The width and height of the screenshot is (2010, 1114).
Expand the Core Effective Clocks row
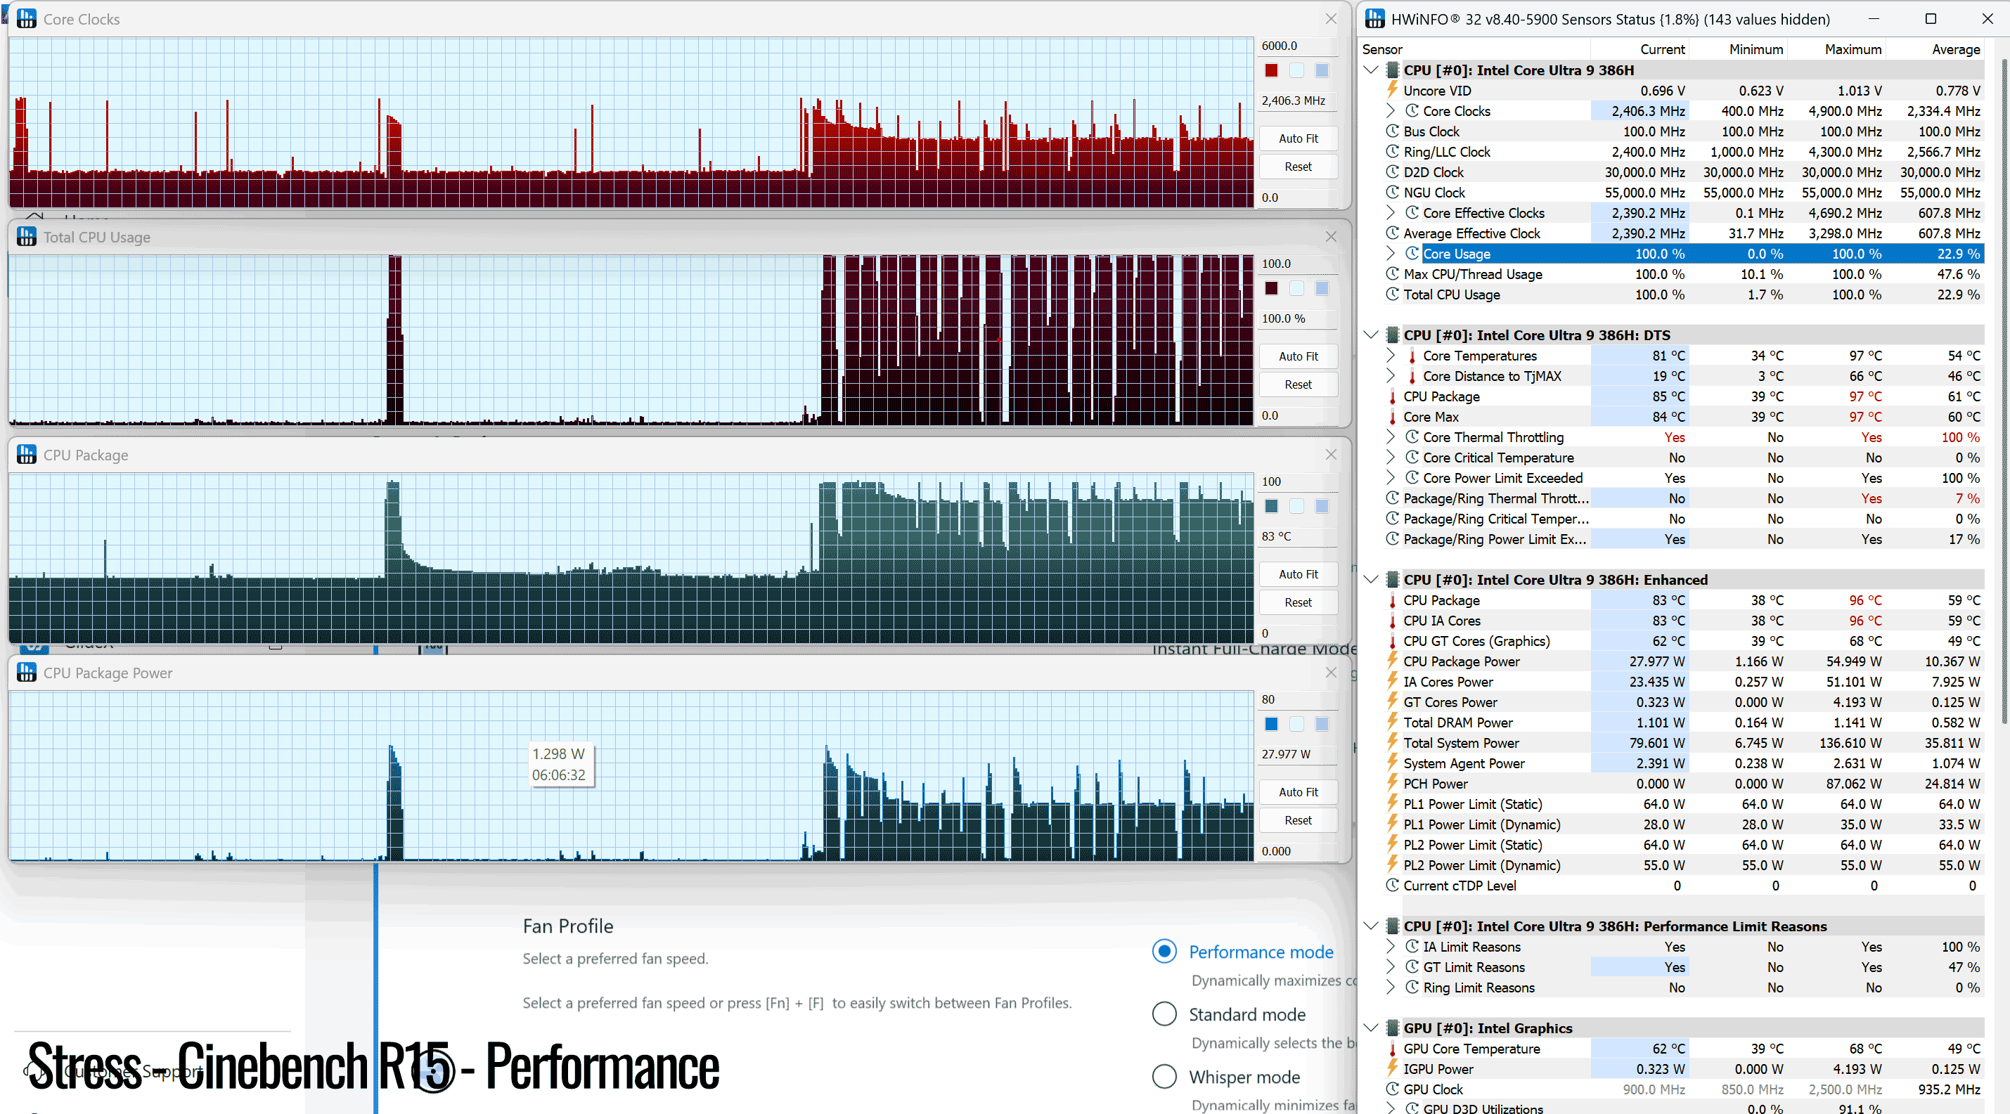tap(1391, 212)
